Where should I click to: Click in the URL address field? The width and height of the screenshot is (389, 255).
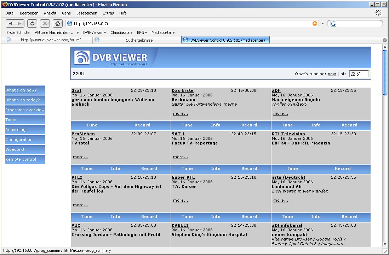(191, 24)
